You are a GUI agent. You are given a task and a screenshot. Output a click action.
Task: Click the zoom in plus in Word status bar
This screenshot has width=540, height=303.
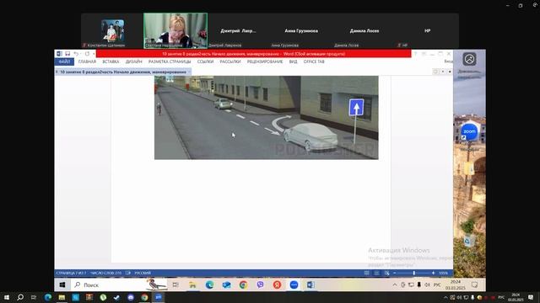click(433, 273)
